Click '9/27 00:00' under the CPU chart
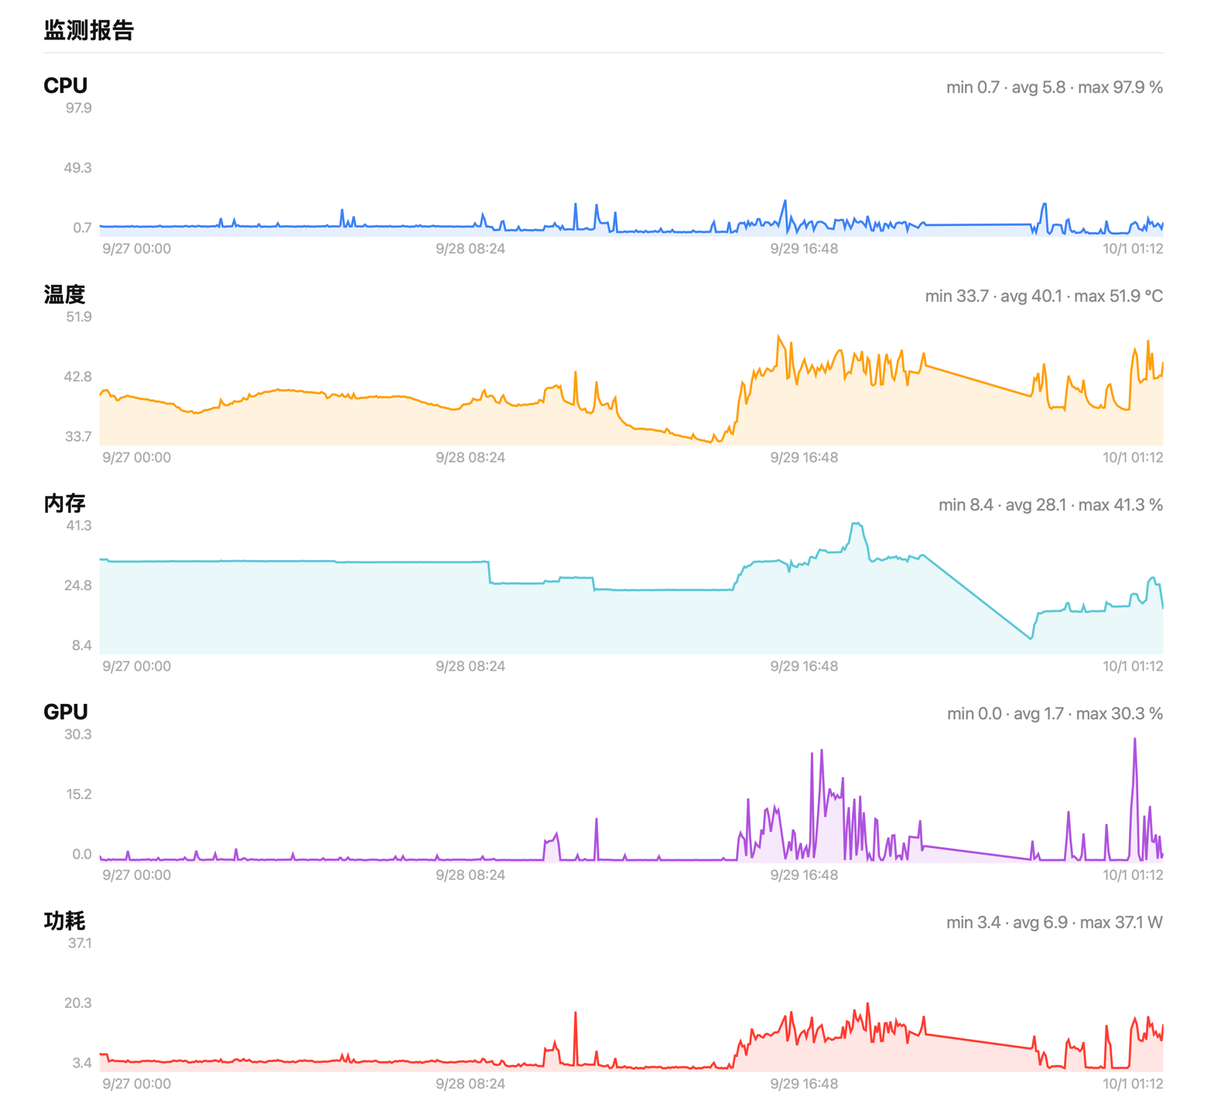This screenshot has height=1107, width=1207. [x=137, y=249]
